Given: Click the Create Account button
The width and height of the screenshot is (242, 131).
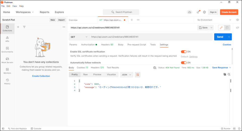Looking at the screenshot, I should 229,12.
